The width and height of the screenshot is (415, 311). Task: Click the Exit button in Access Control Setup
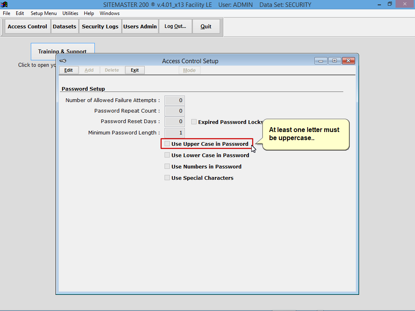tap(135, 70)
